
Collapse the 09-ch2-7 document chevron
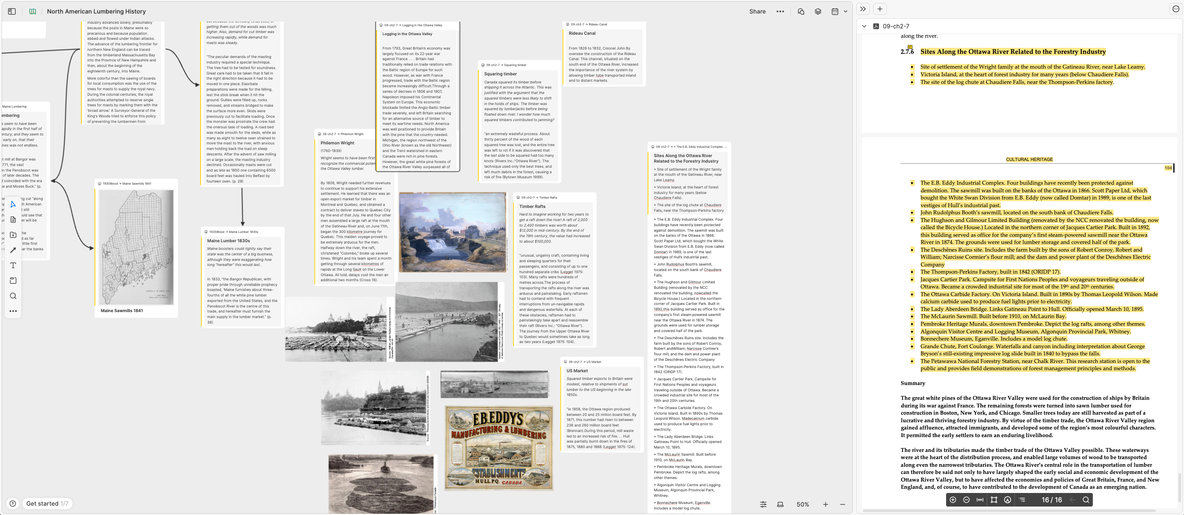864,26
